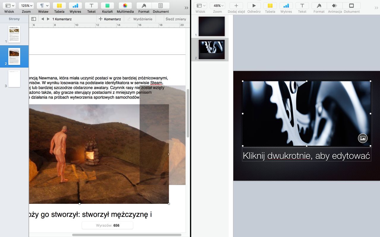Screen dimensions: 380x237
Task: Click the replace image icon on the gear photo
Action: 362,138
